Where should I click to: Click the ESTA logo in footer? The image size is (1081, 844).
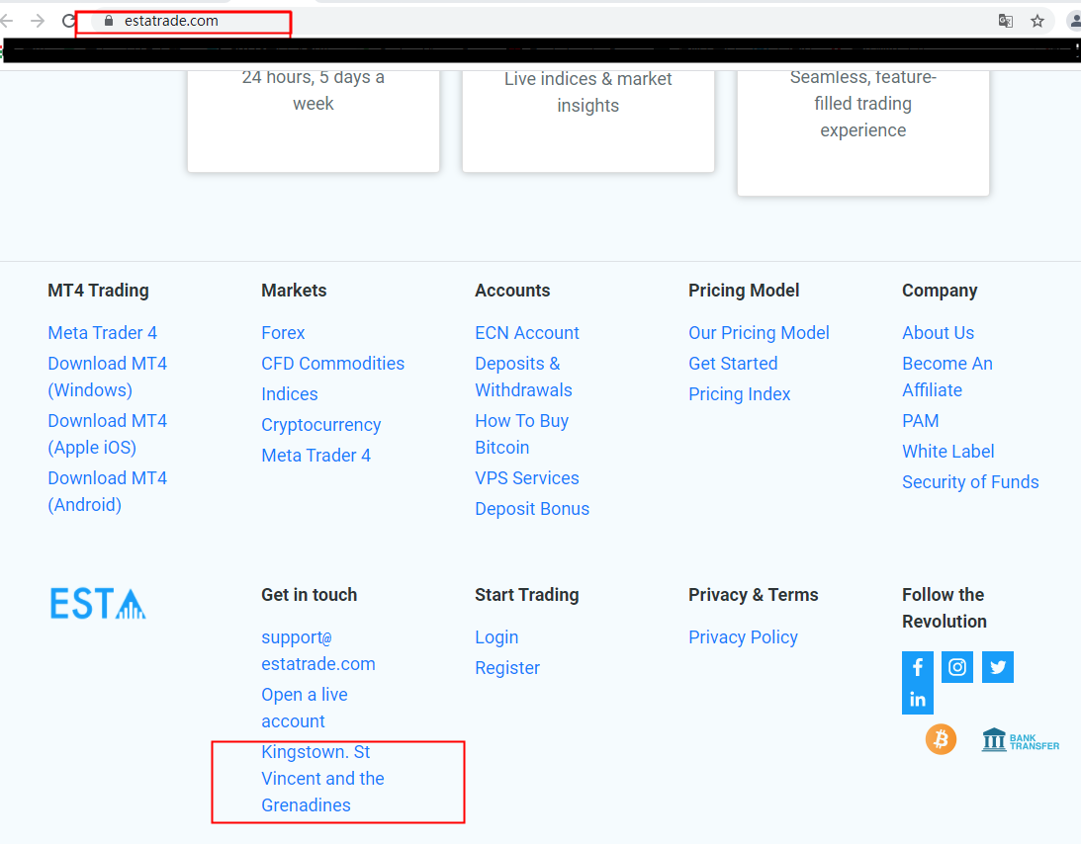(x=98, y=604)
